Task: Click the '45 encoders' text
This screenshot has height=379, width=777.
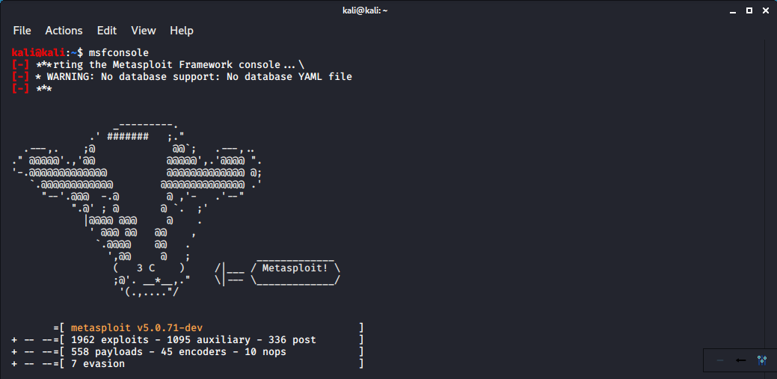Action: (x=194, y=352)
